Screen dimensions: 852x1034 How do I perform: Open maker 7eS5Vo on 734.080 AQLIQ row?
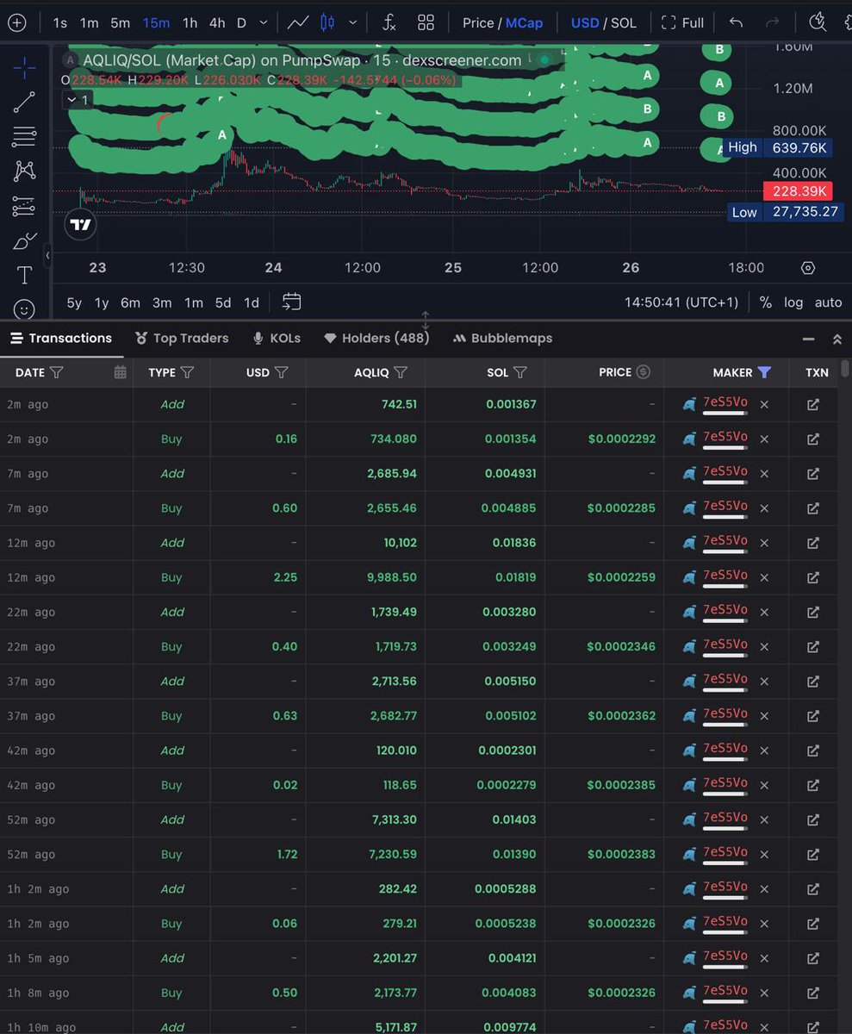[725, 437]
